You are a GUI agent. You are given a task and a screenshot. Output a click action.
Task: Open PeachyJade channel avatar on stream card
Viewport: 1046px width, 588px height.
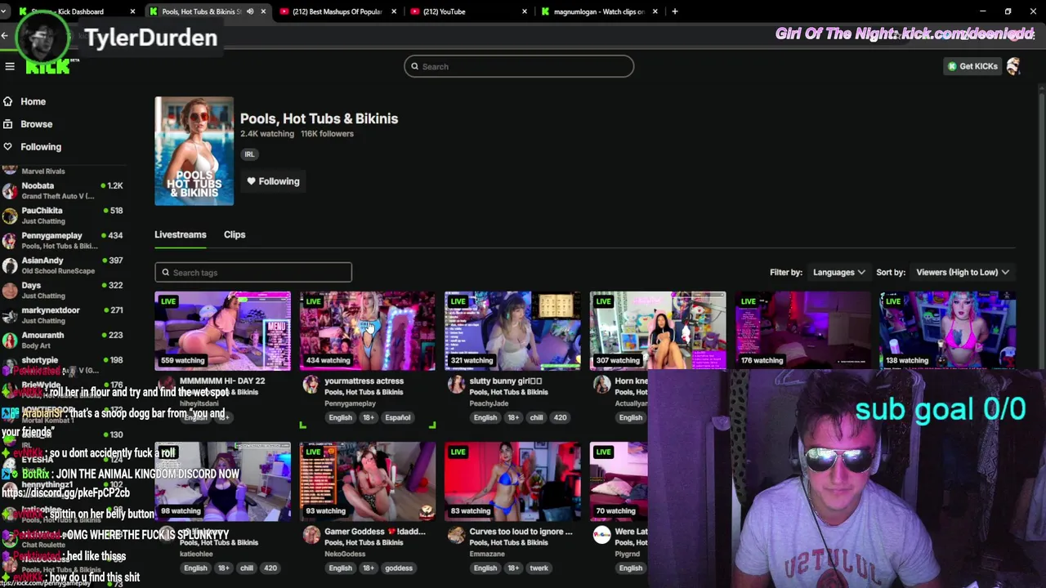pyautogui.click(x=456, y=385)
